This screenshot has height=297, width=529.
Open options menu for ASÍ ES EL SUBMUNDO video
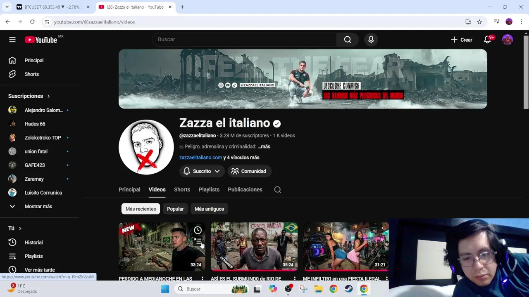294,279
